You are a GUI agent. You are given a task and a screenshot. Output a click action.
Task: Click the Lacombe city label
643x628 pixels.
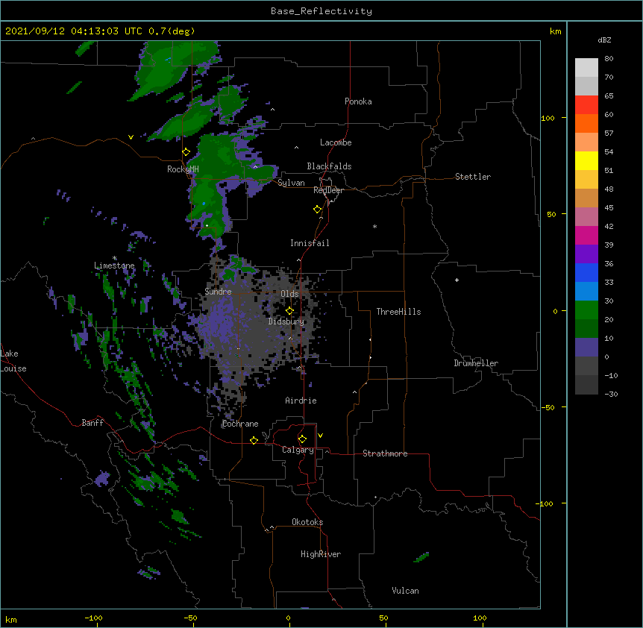(x=336, y=142)
